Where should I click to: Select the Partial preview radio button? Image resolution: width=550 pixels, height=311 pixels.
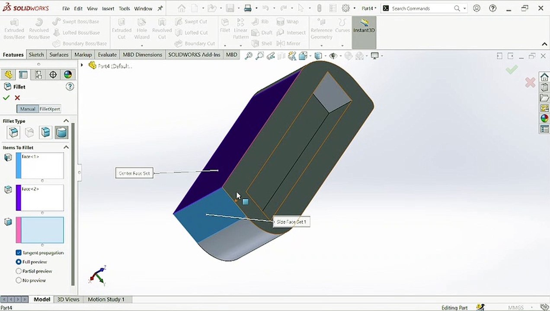[19, 271]
